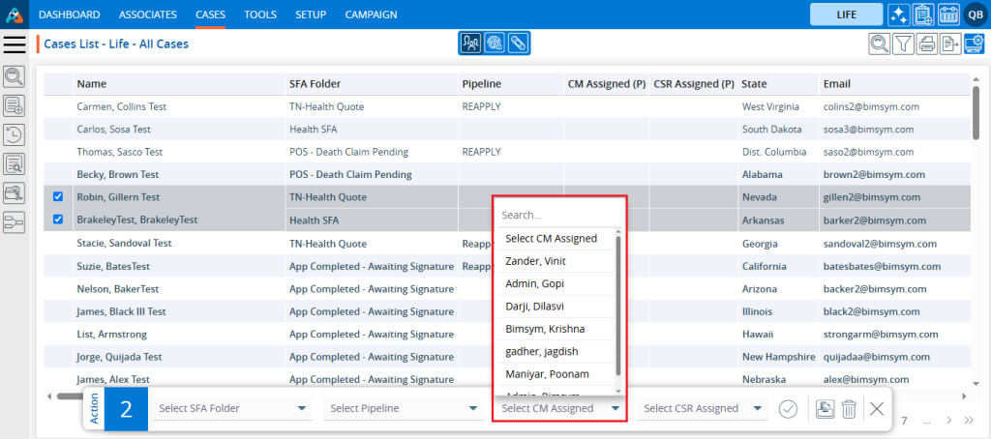Close the action bar with X icon
Image resolution: width=991 pixels, height=439 pixels.
point(877,409)
